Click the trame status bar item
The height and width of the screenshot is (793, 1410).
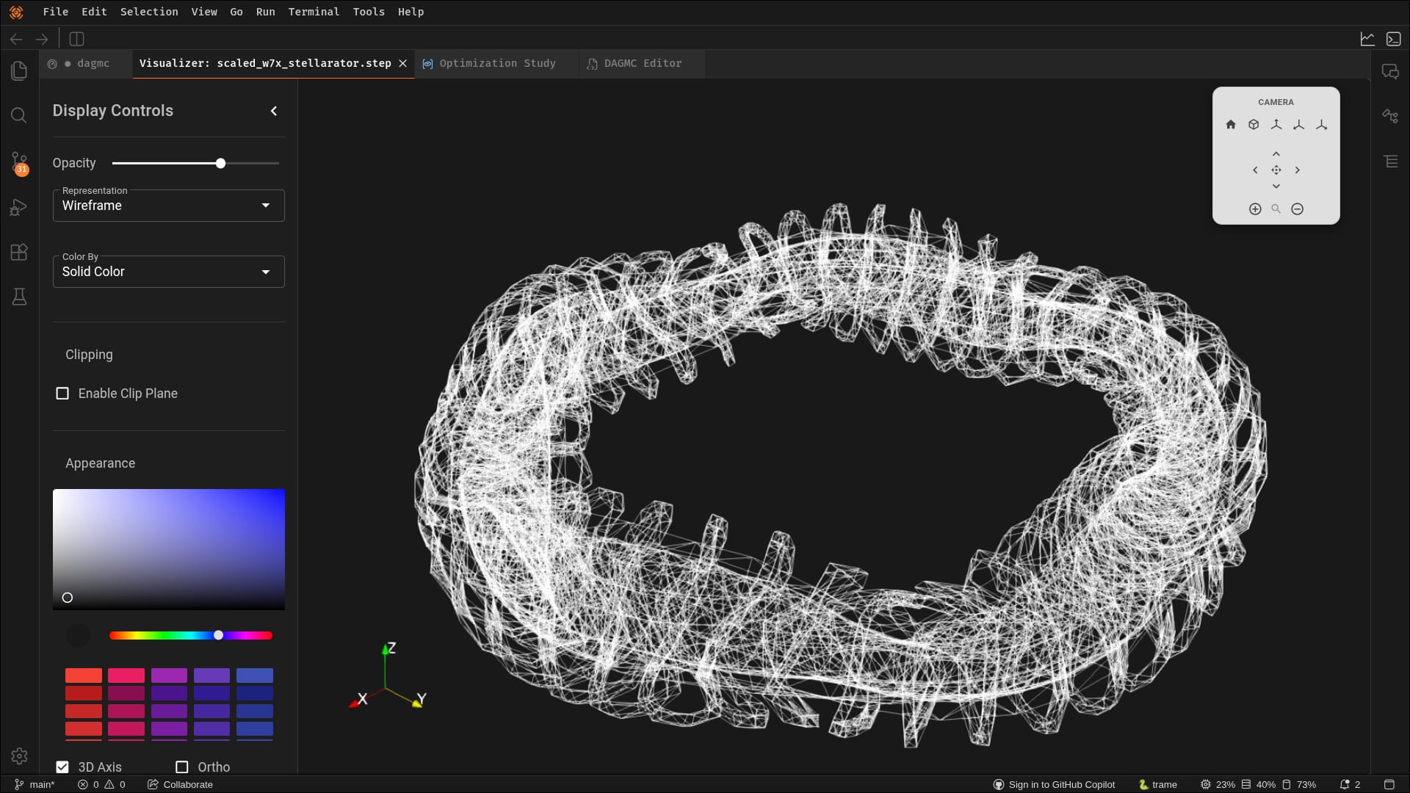pos(1157,784)
